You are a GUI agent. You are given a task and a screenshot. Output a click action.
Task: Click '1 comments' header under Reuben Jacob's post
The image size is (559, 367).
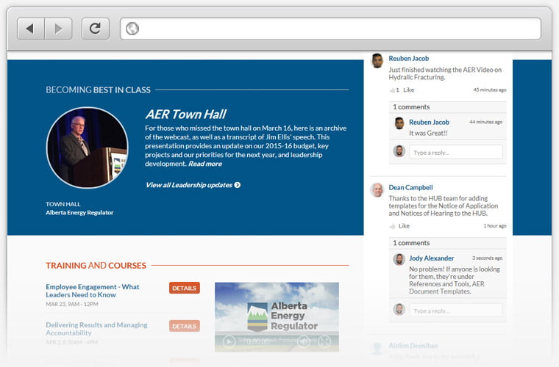(411, 107)
